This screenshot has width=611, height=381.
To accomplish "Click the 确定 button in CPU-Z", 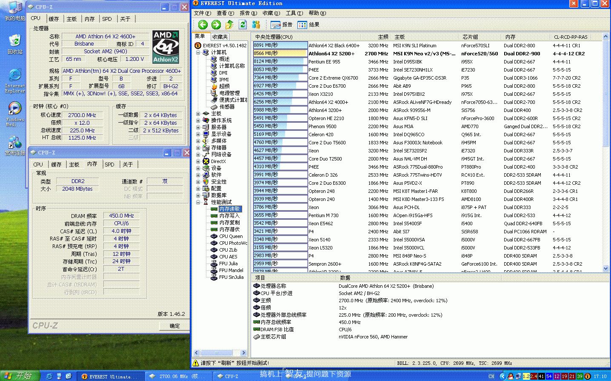I will pos(174,326).
